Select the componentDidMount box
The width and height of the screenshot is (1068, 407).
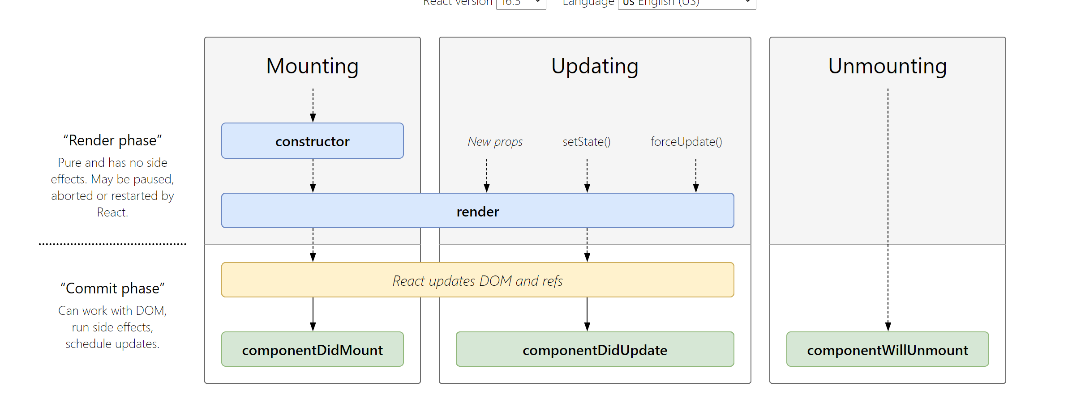(312, 349)
